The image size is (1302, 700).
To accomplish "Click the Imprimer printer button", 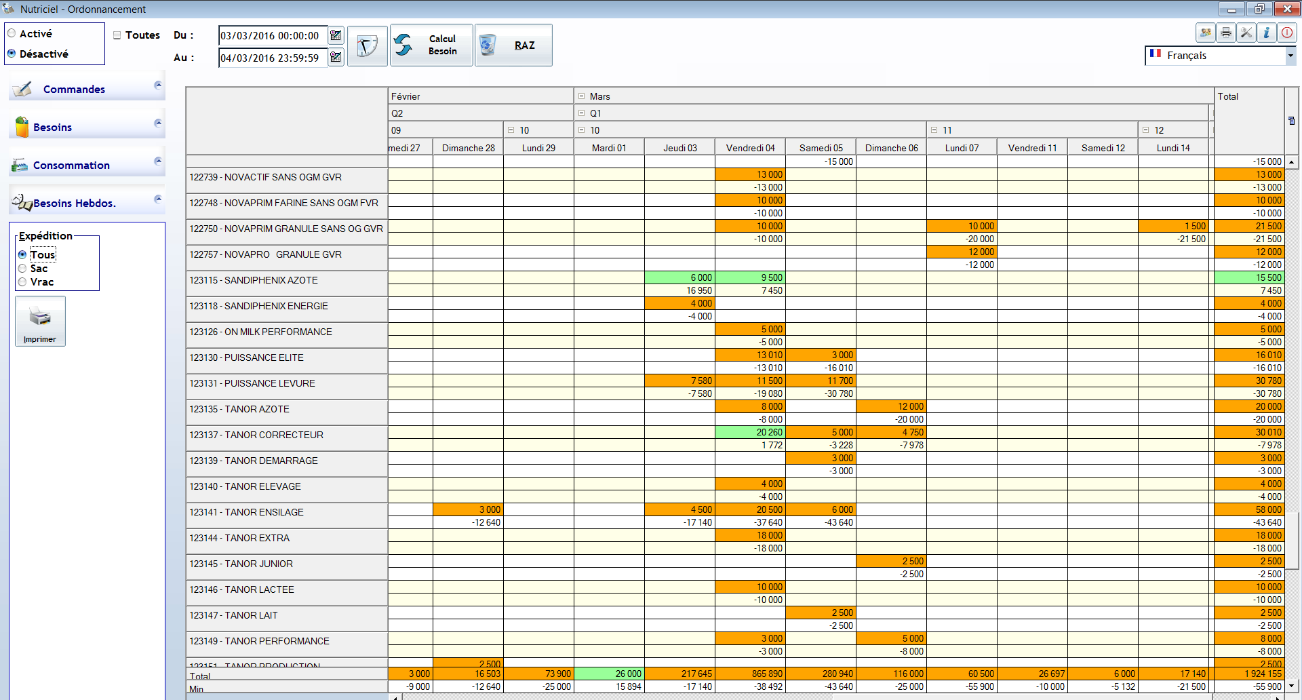I will [40, 321].
